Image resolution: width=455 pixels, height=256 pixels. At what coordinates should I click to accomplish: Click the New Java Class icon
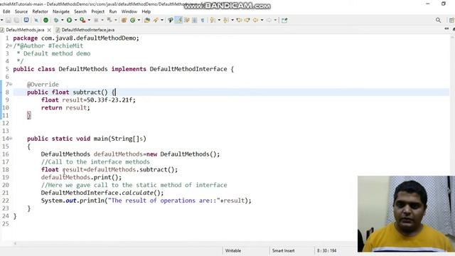(x=133, y=20)
